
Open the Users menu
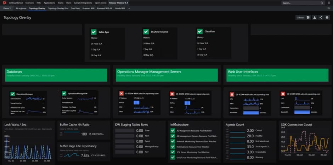69,3
